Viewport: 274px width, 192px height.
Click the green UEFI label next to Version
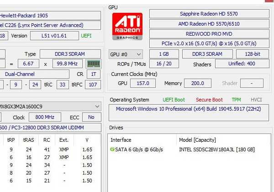86,36
